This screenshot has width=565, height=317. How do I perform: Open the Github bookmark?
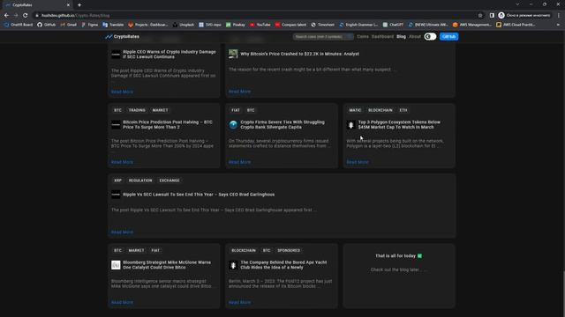pos(47,25)
